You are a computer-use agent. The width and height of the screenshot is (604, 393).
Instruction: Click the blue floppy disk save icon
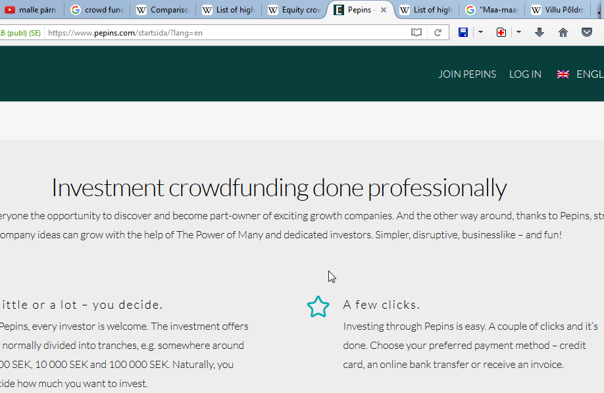[463, 32]
